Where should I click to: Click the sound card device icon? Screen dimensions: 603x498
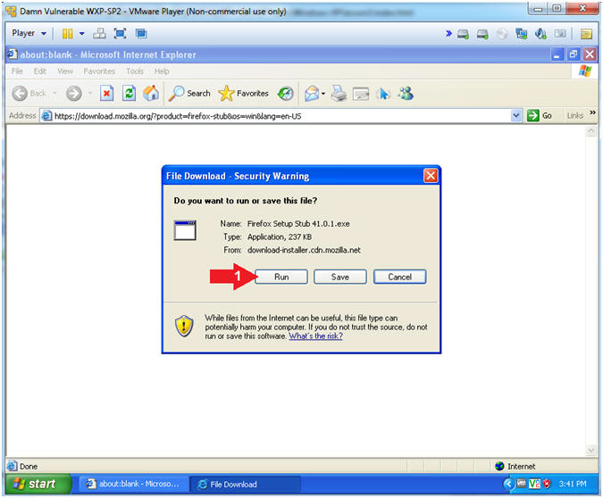click(x=540, y=34)
